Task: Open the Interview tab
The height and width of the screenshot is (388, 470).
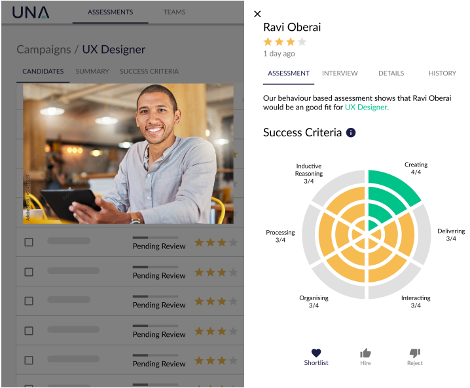Action: 340,73
